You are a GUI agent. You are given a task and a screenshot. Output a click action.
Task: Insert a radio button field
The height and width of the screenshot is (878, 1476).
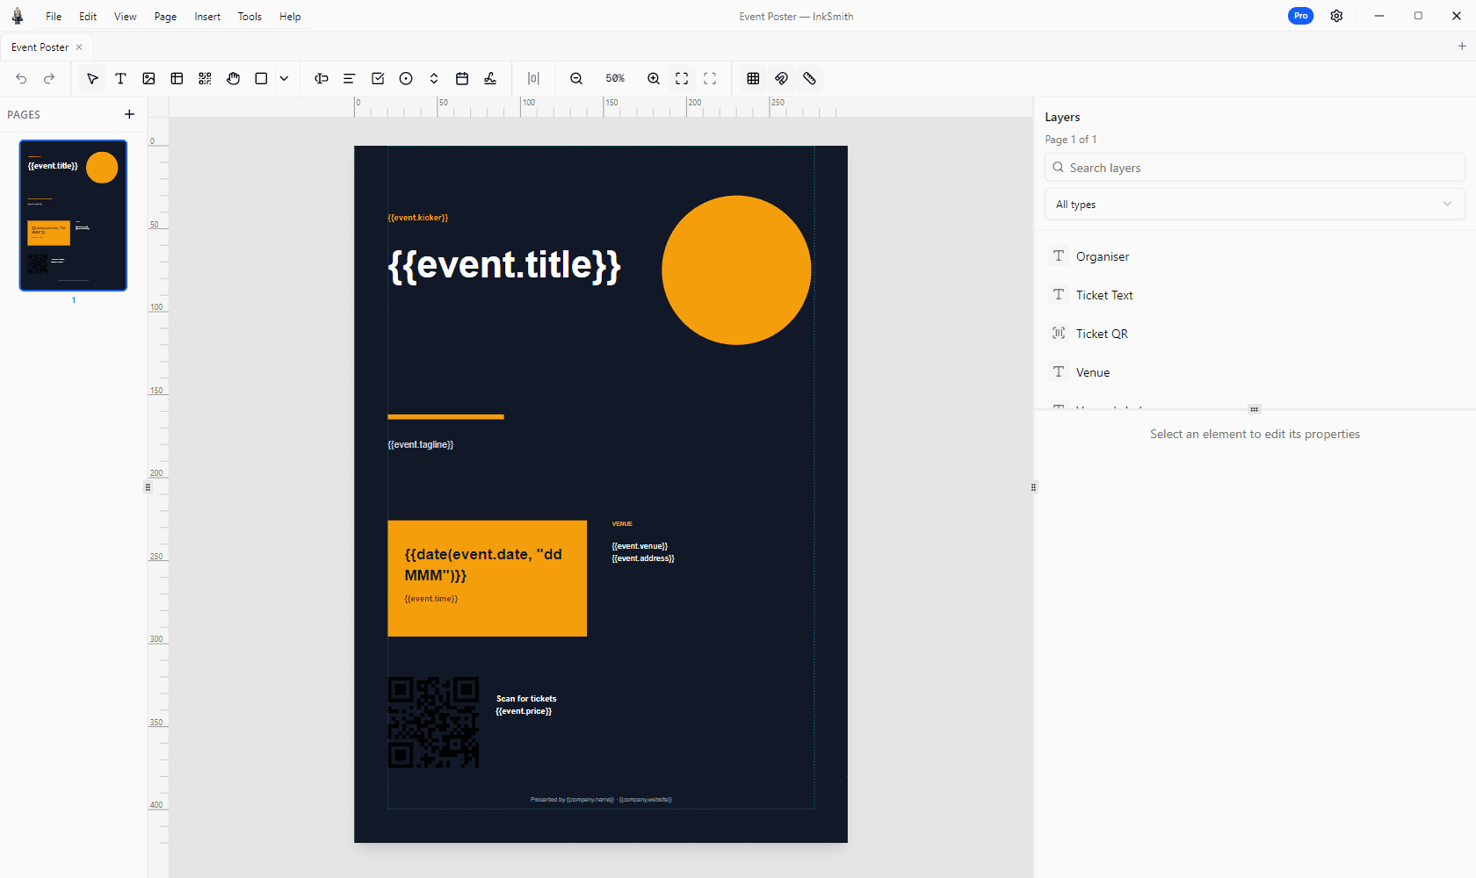click(406, 78)
